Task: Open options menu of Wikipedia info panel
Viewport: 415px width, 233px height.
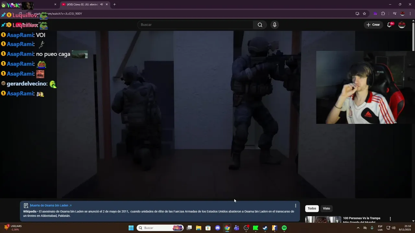Action: tap(295, 205)
